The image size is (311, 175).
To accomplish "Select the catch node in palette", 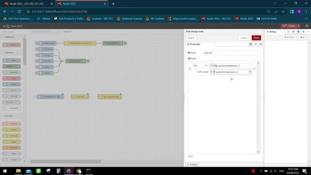I will (x=12, y=78).
